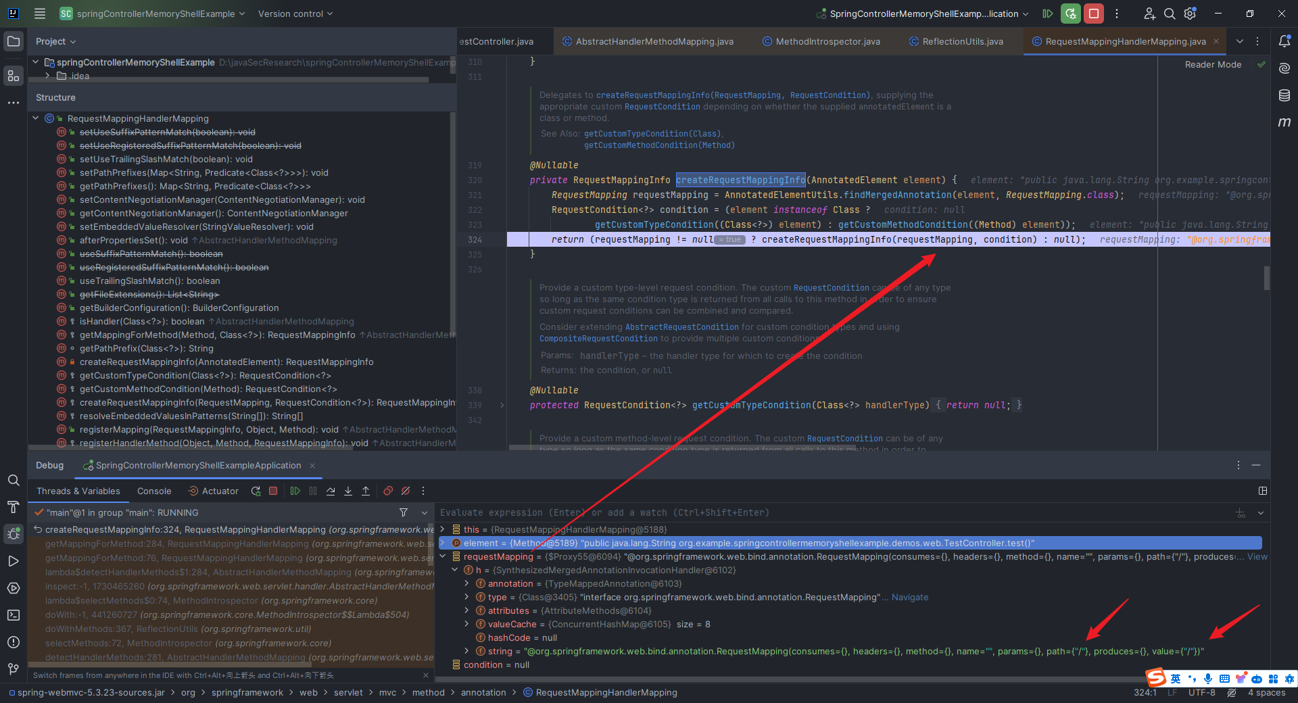Click the UTF-8 encoding status widget
1298x703 pixels.
click(1202, 693)
